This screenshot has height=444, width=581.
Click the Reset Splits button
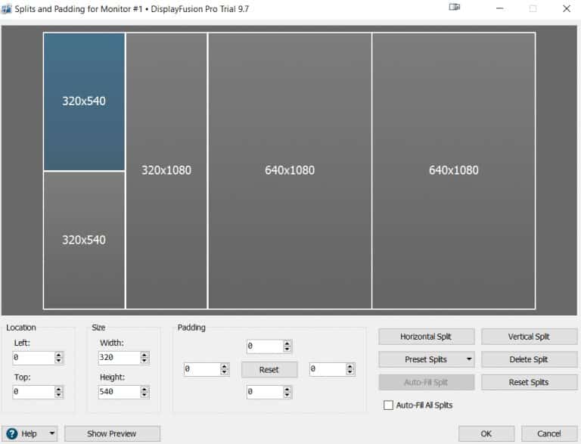point(529,382)
